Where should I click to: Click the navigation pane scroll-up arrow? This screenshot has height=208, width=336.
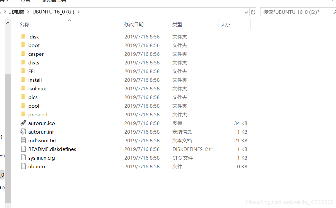pyautogui.click(x=8, y=22)
